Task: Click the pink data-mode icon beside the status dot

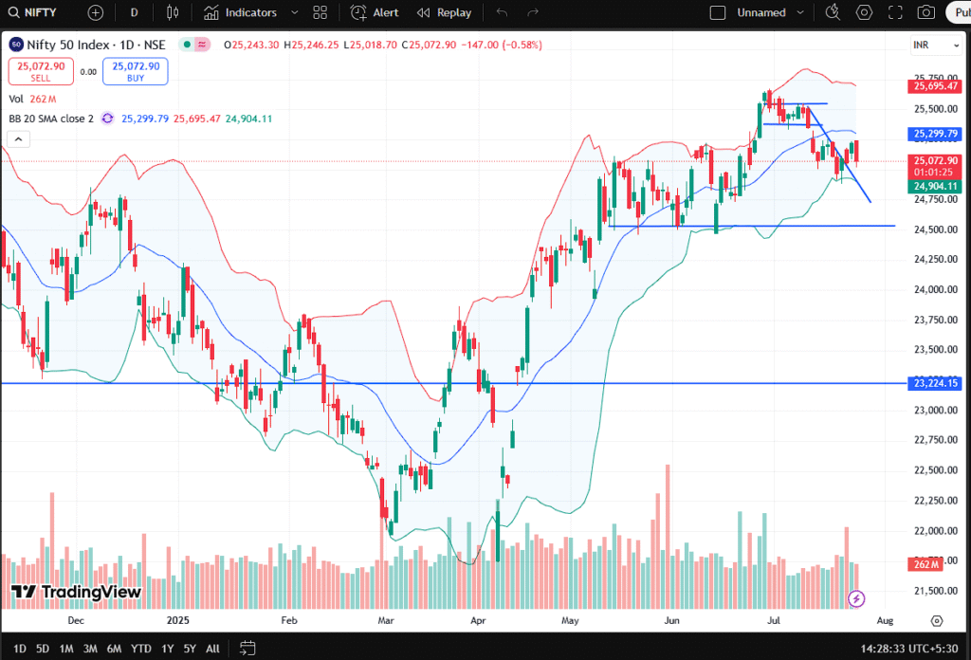Action: (x=202, y=45)
